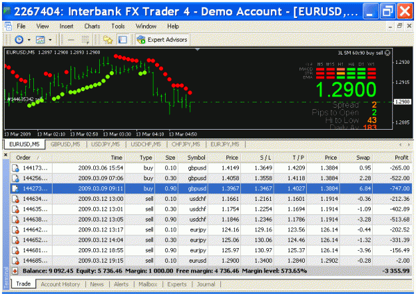Viewport: 416px width, 294px height.
Task: Open the Alerts tab
Action: tap(121, 284)
